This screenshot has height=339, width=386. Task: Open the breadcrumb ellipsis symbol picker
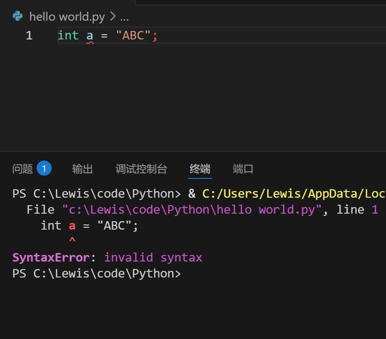124,17
